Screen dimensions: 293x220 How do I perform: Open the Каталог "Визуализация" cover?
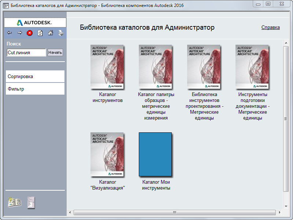(107, 154)
